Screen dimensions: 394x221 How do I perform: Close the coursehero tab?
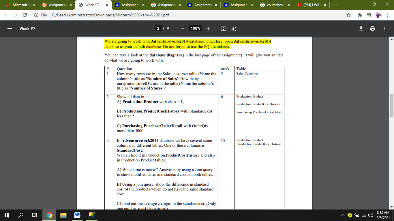[x=288, y=5]
